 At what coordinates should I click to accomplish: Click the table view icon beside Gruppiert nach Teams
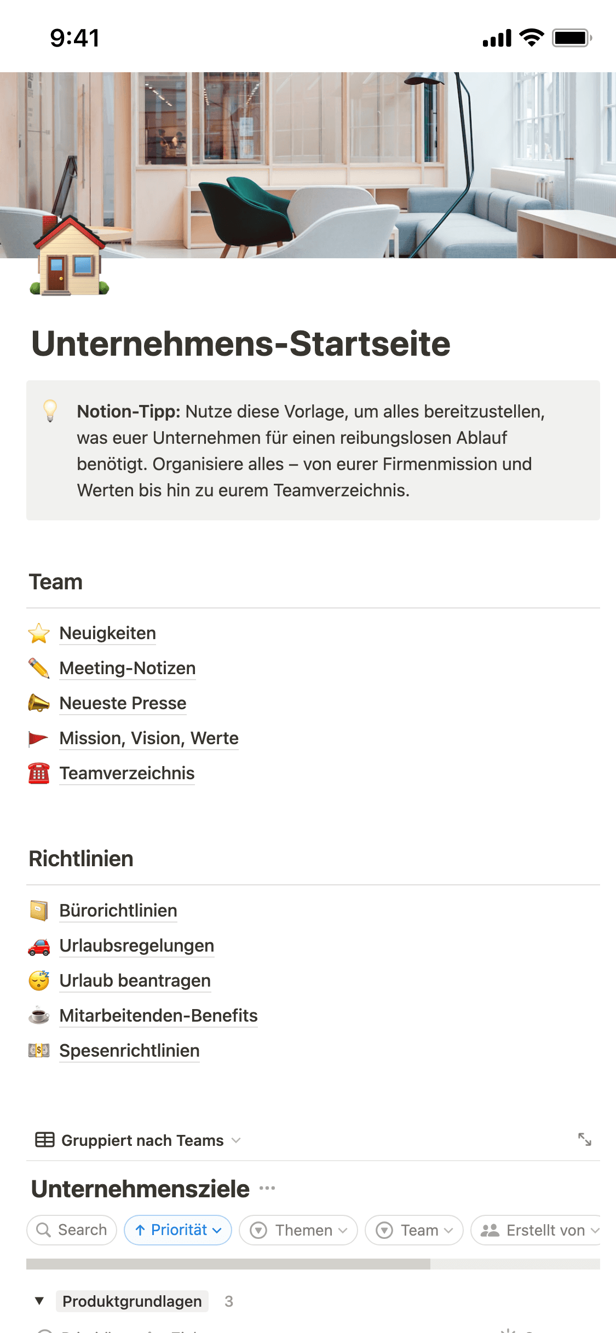point(44,1140)
